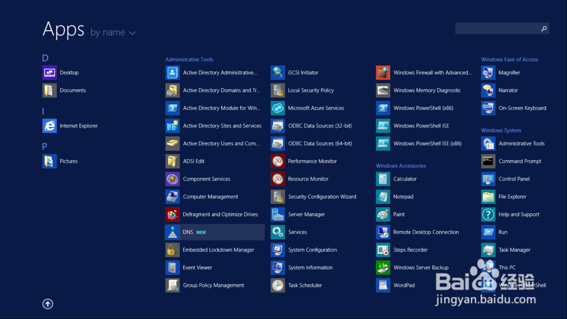This screenshot has height=319, width=567.
Task: Click the sort chevron arrow
Action: (132, 33)
